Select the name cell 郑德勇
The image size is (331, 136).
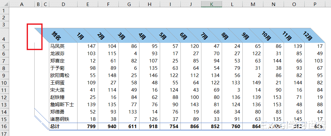(x=63, y=112)
